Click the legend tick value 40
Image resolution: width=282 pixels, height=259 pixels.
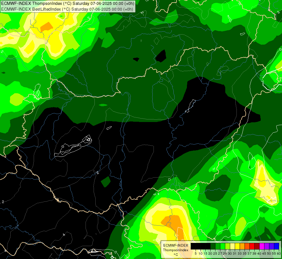pyautogui.click(x=259, y=254)
